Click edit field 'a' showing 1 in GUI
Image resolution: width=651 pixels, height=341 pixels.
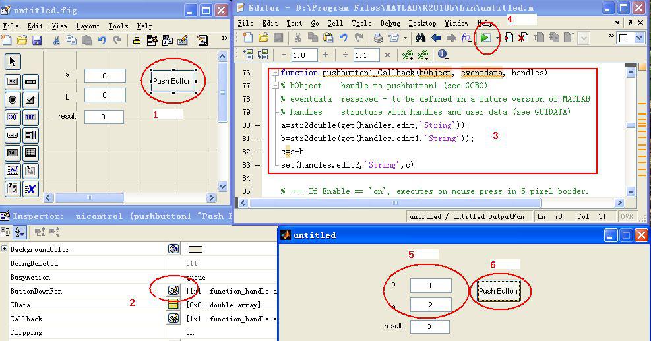coord(431,286)
